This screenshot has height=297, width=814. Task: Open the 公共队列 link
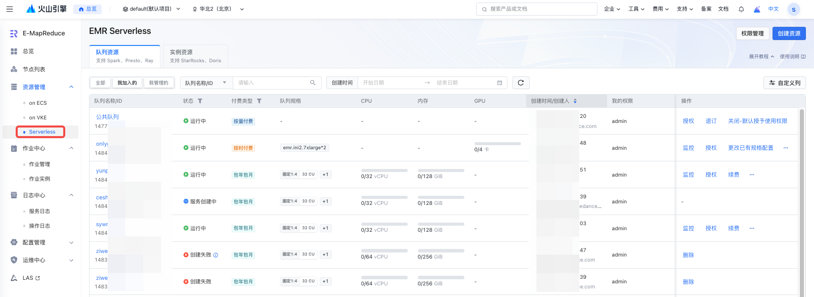coord(107,117)
